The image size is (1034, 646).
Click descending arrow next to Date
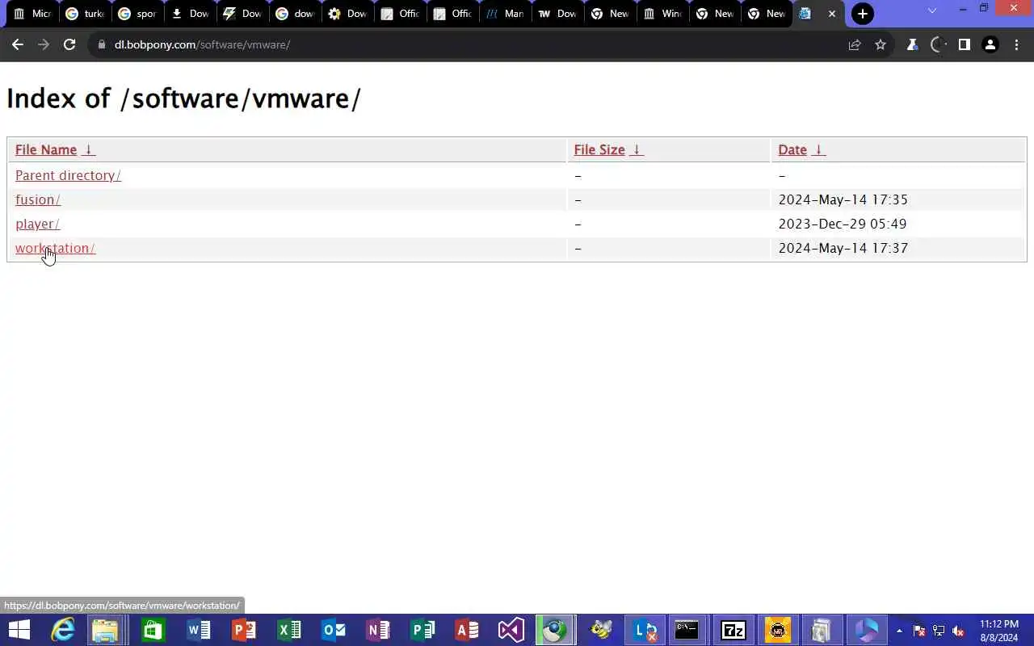(x=818, y=149)
